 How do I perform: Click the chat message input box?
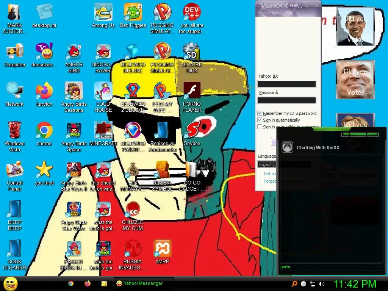click(x=331, y=267)
